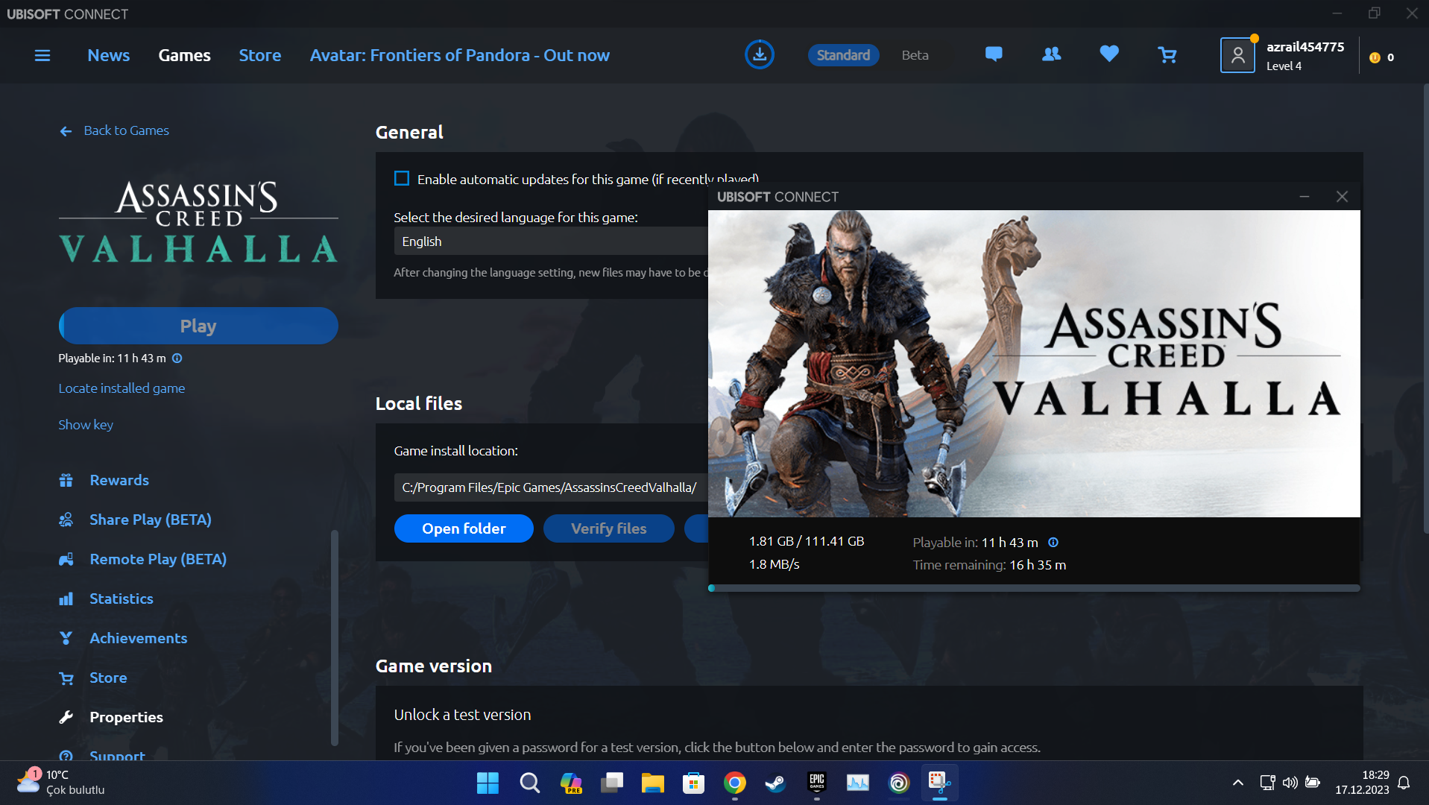The width and height of the screenshot is (1429, 805).
Task: Click the back arrow icon
Action: coord(66,131)
